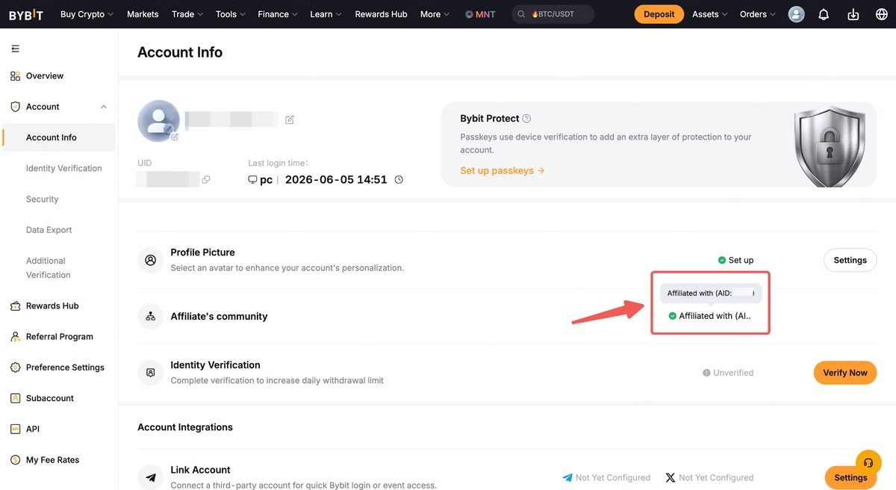Click Telegram Not Yet Configured status
This screenshot has height=490, width=896.
607,478
